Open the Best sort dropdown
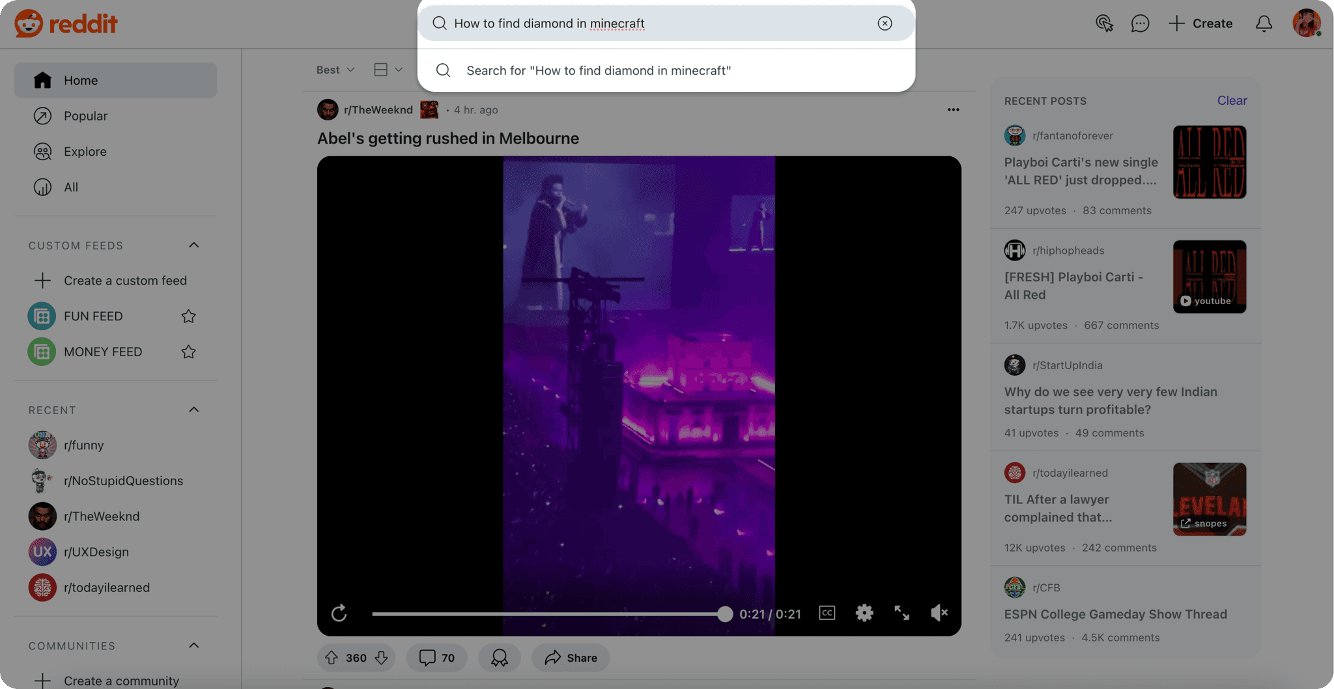Image resolution: width=1334 pixels, height=689 pixels. coord(335,70)
